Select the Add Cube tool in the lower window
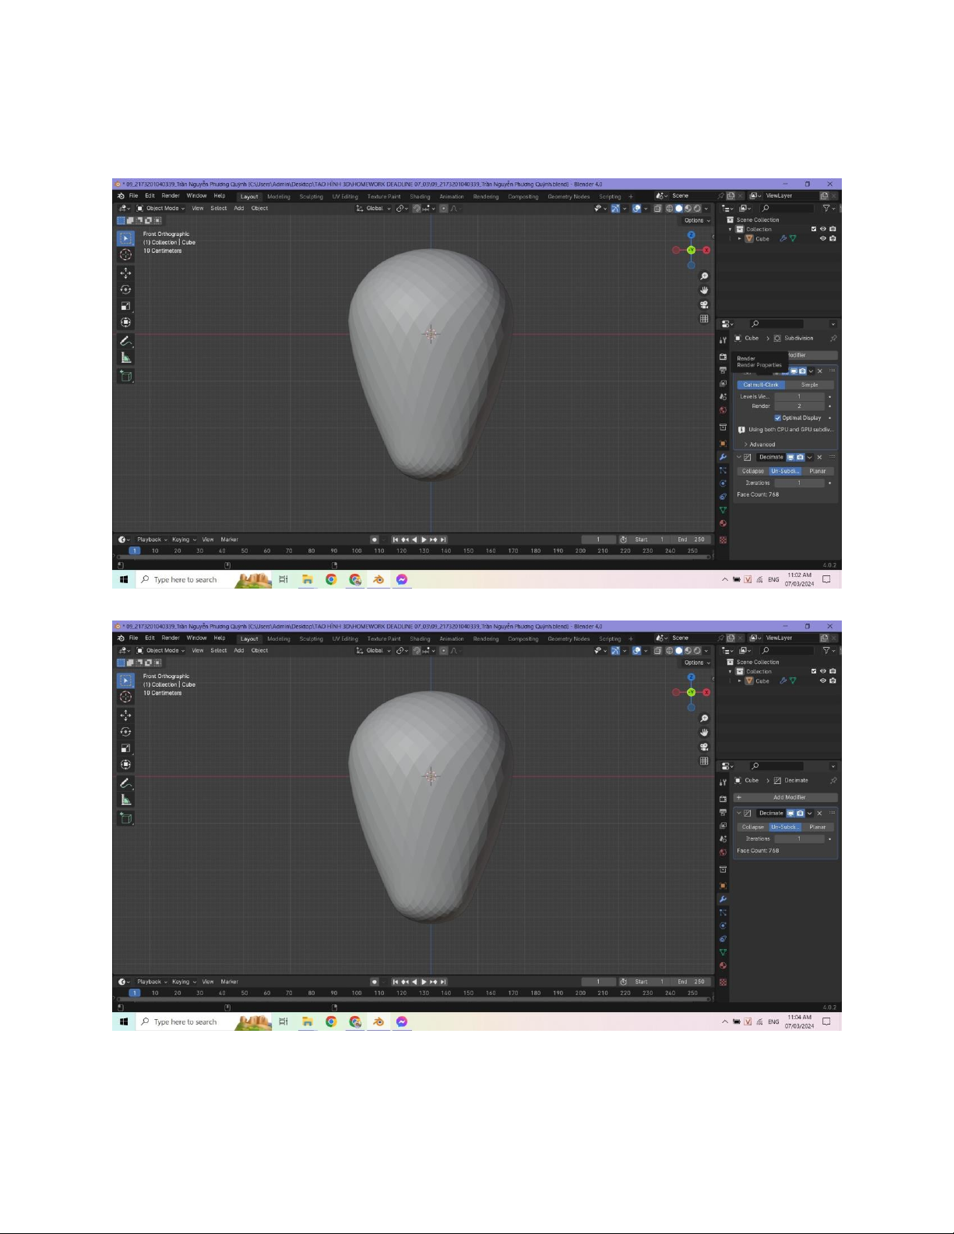 point(125,818)
